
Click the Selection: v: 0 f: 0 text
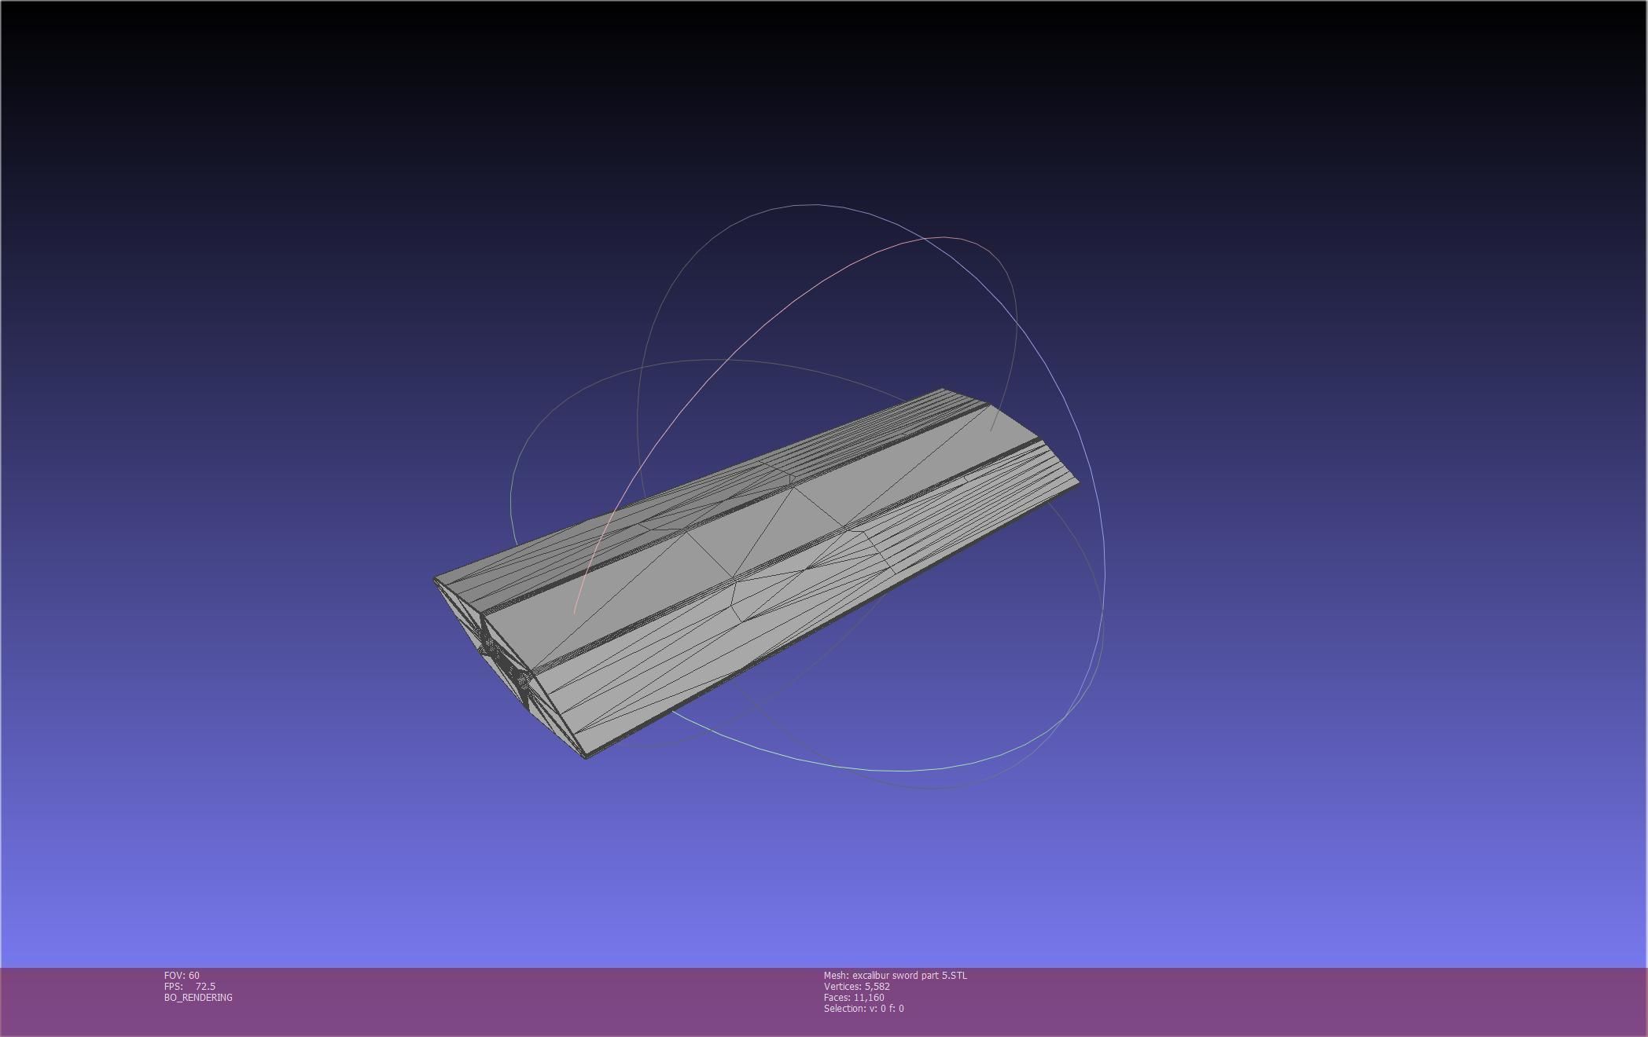863,1008
